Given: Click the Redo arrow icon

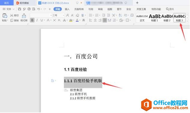Looking at the screenshot, I should tap(45, 9).
